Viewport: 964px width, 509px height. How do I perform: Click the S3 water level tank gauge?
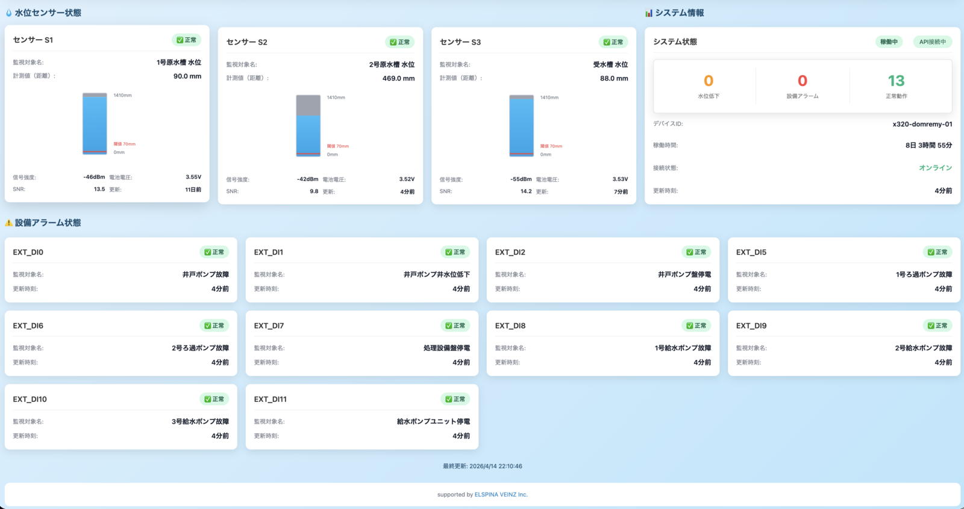tap(521, 126)
